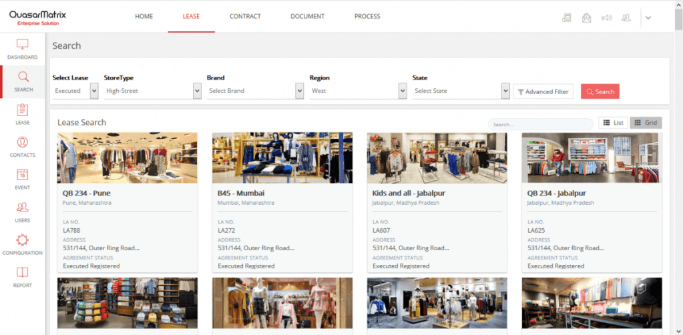Open the Report book icon
Screen dimensions: 683x335
pyautogui.click(x=23, y=273)
